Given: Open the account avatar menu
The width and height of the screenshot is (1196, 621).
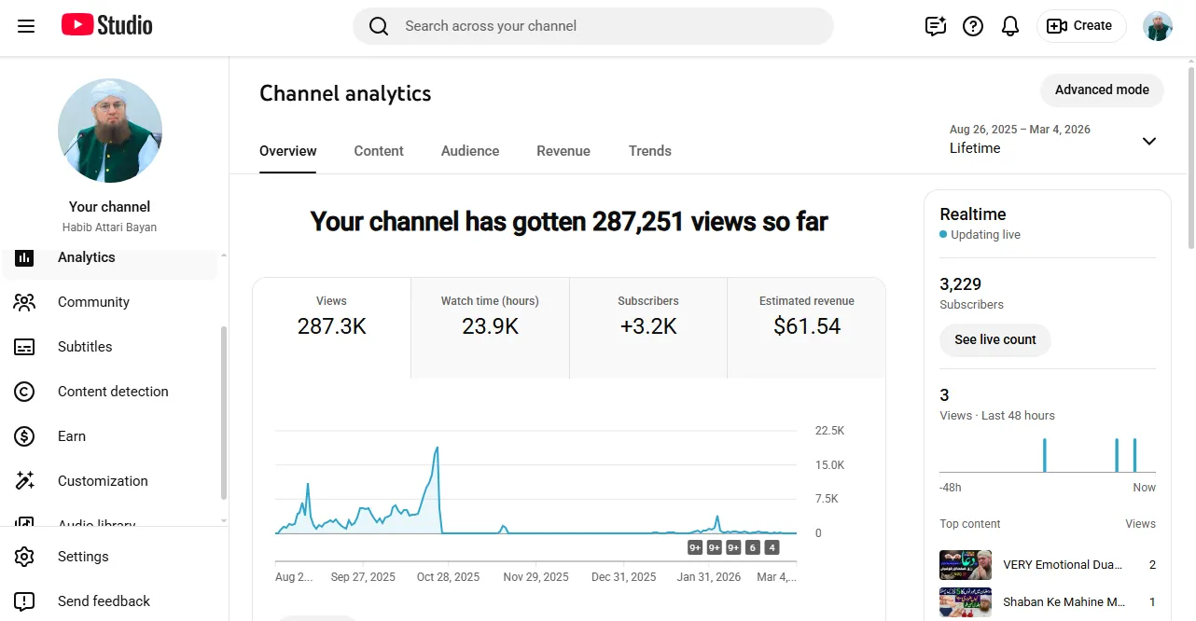Looking at the screenshot, I should pyautogui.click(x=1158, y=26).
